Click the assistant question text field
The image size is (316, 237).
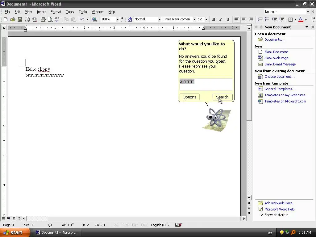[x=206, y=85]
